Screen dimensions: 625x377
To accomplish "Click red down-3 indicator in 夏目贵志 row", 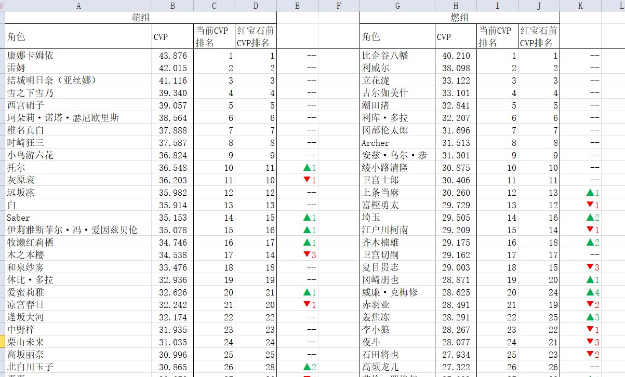I will (x=593, y=267).
